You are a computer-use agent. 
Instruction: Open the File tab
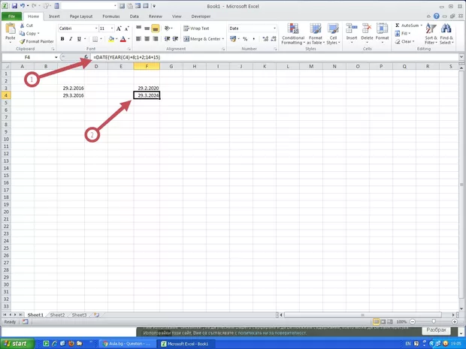click(11, 17)
